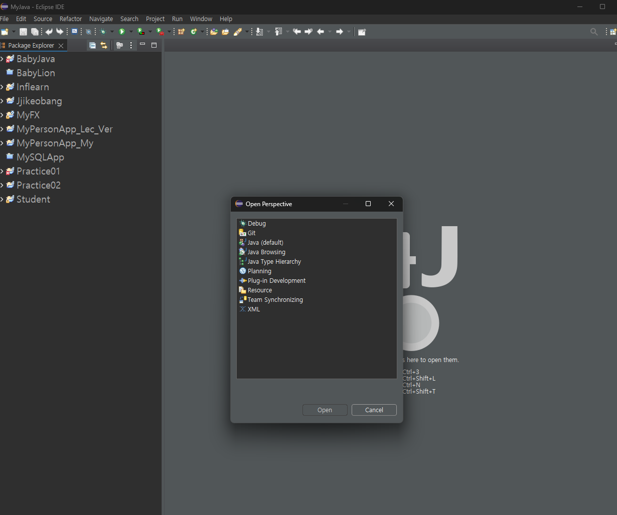Open dropdown arrow next to Run button

pos(131,32)
